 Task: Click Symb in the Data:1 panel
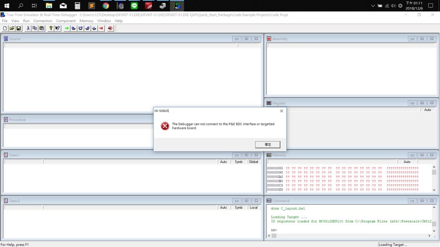pos(239,162)
